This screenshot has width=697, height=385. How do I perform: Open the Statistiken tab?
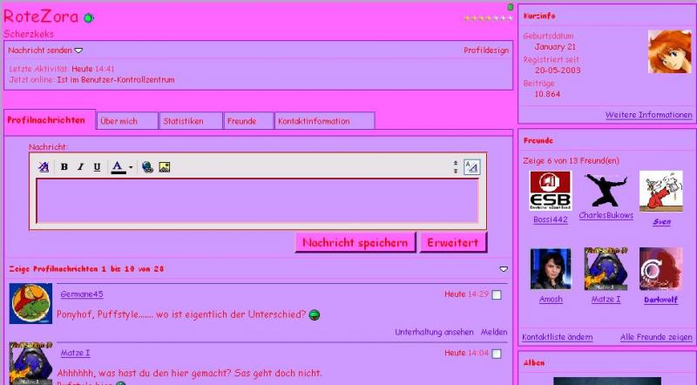[x=192, y=121]
